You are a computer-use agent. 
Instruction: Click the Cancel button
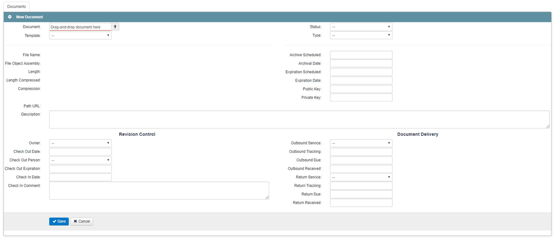[x=82, y=221]
